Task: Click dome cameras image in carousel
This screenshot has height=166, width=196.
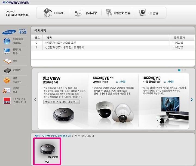Action: (x=115, y=112)
